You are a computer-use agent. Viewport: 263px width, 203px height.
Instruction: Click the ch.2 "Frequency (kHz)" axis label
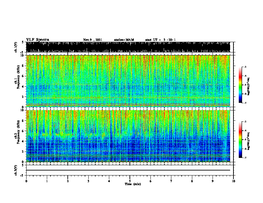[x=18, y=132]
